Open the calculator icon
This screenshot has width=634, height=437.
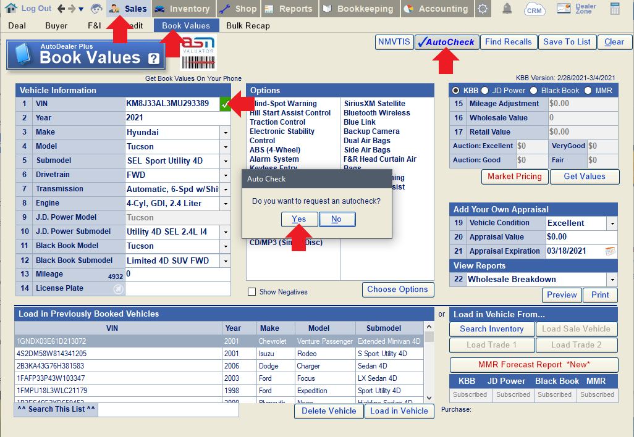pyautogui.click(x=615, y=9)
